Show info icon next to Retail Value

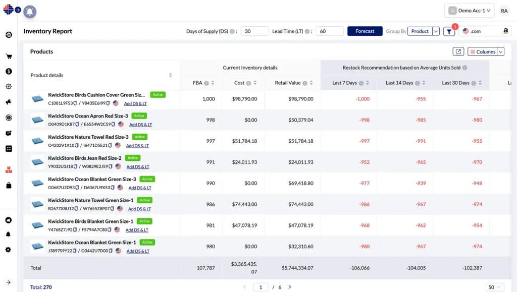click(305, 83)
